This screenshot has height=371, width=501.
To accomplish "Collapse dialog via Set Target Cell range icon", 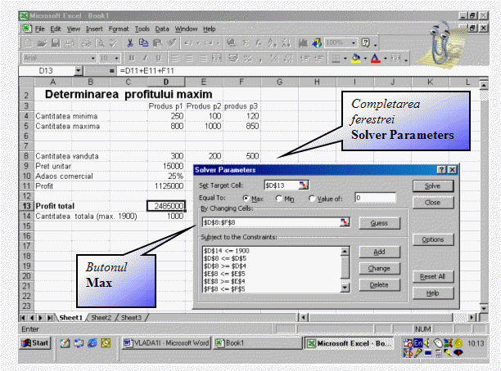I will pyautogui.click(x=305, y=185).
